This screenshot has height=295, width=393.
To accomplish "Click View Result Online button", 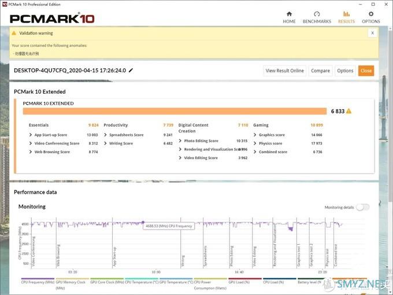I will coord(285,71).
